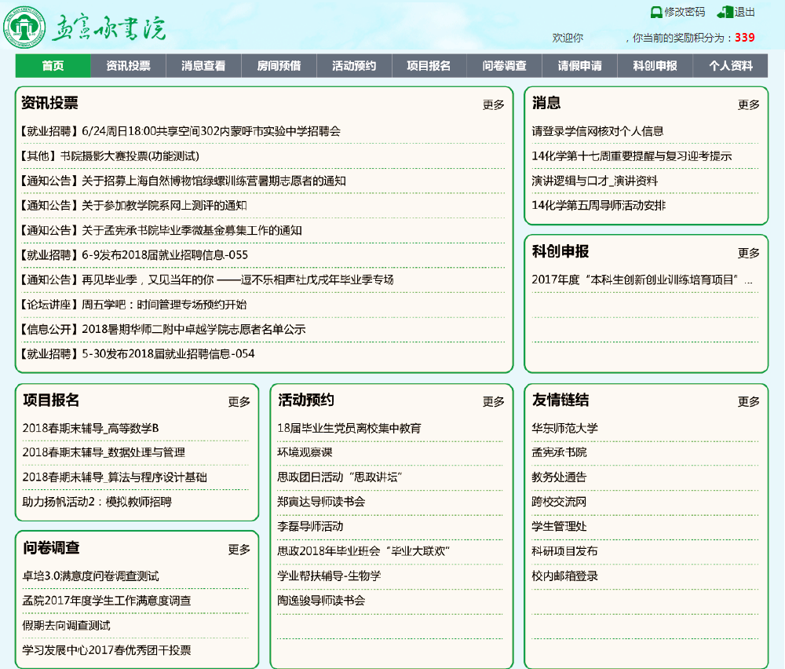Click 更多 in 问卷调查 panel
This screenshot has height=669, width=785.
click(x=239, y=550)
